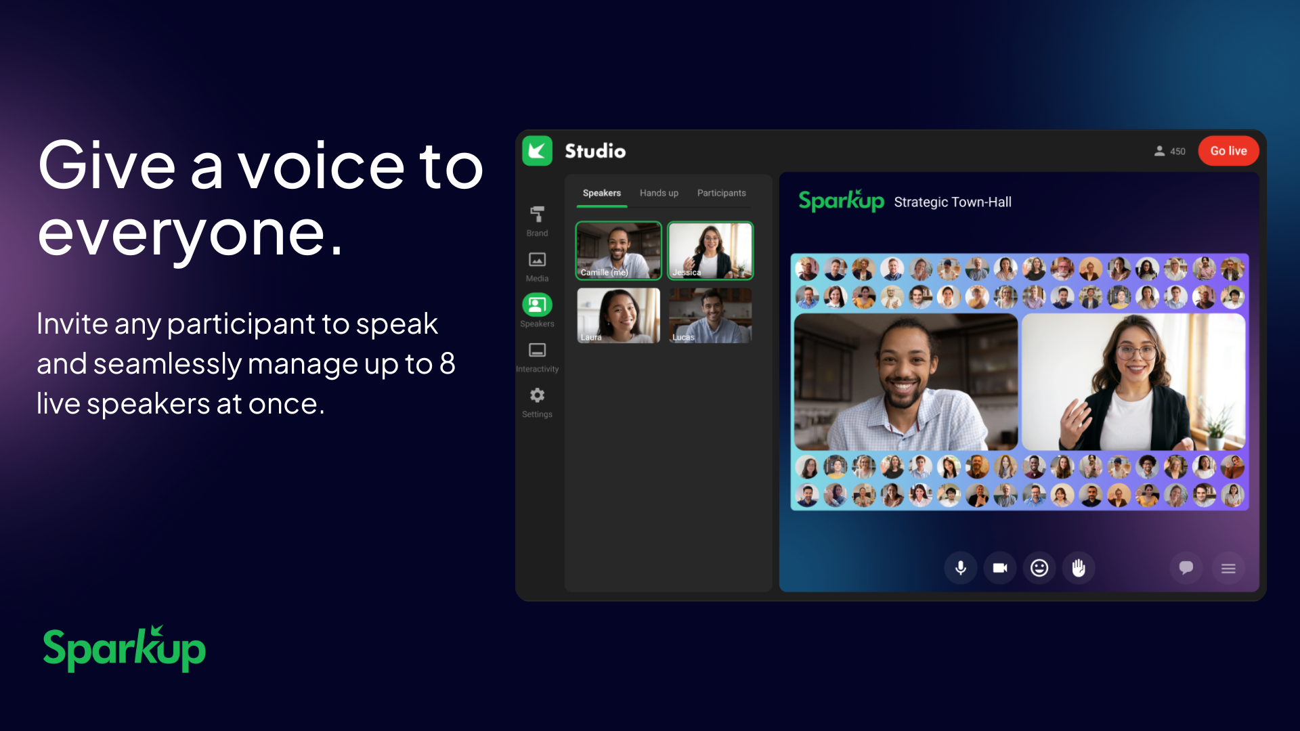Select the Speakers sidebar icon
Image resolution: width=1300 pixels, height=731 pixels.
click(537, 306)
